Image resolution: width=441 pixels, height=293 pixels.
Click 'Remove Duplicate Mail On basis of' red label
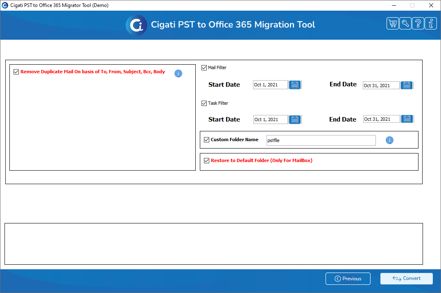point(93,72)
